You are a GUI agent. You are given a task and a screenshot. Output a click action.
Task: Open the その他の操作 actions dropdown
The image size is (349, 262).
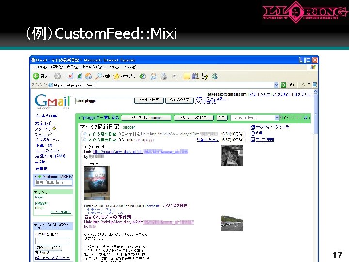[x=254, y=118]
